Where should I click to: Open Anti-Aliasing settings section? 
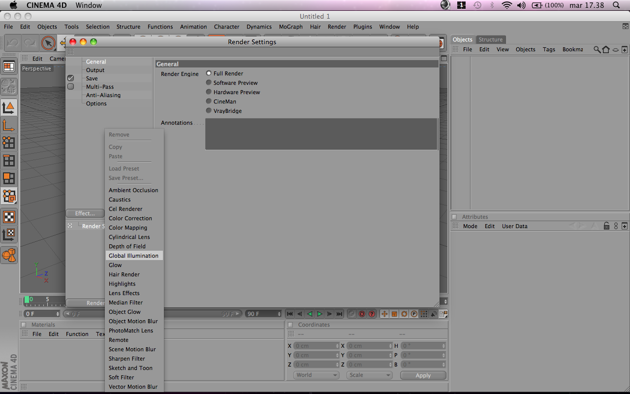103,95
